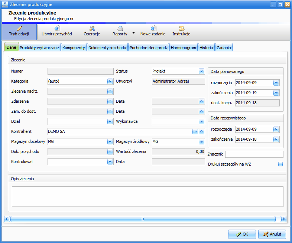The width and height of the screenshot is (292, 243).
Task: Open planned rozpoczęcia date picker
Action: [276, 83]
